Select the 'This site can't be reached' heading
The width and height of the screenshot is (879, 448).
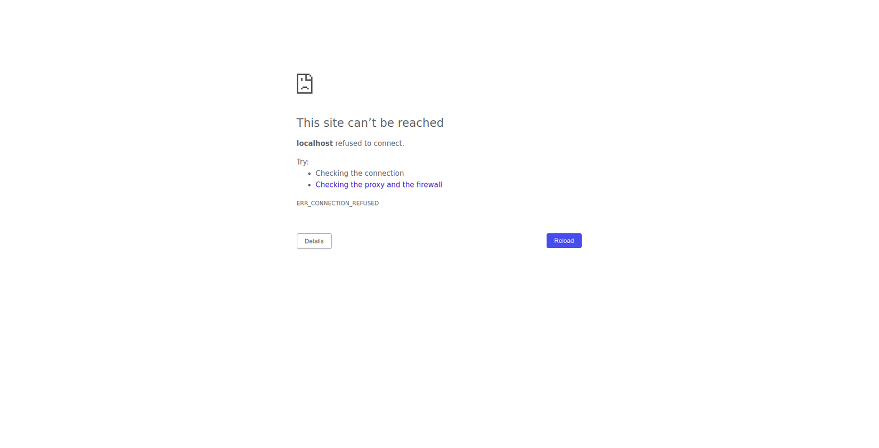pos(370,123)
